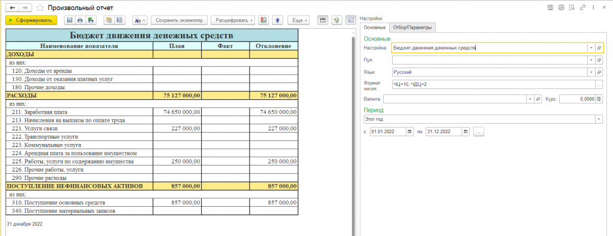The width and height of the screenshot is (613, 236).
Task: Select cell 211. Заработная плата
Action: coord(80,112)
